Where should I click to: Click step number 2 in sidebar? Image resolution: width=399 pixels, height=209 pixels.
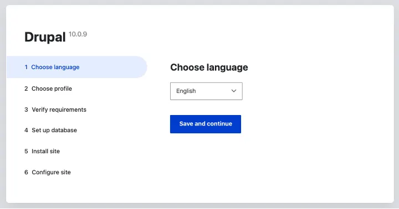coord(26,88)
